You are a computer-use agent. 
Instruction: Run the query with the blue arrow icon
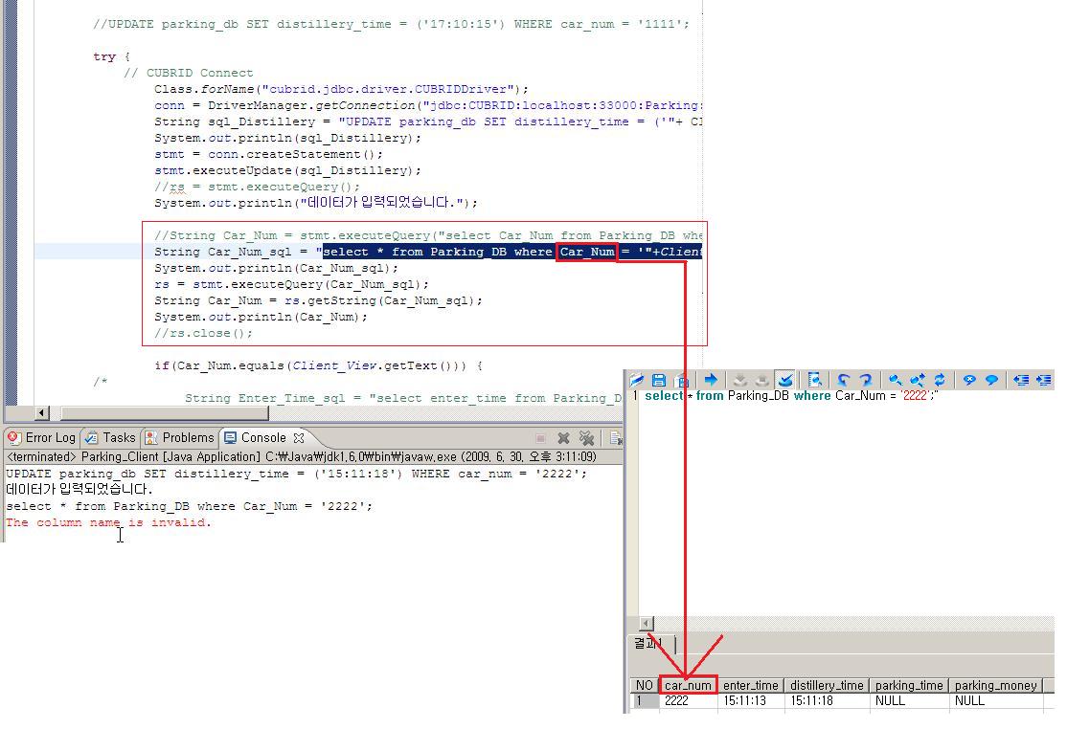click(710, 380)
